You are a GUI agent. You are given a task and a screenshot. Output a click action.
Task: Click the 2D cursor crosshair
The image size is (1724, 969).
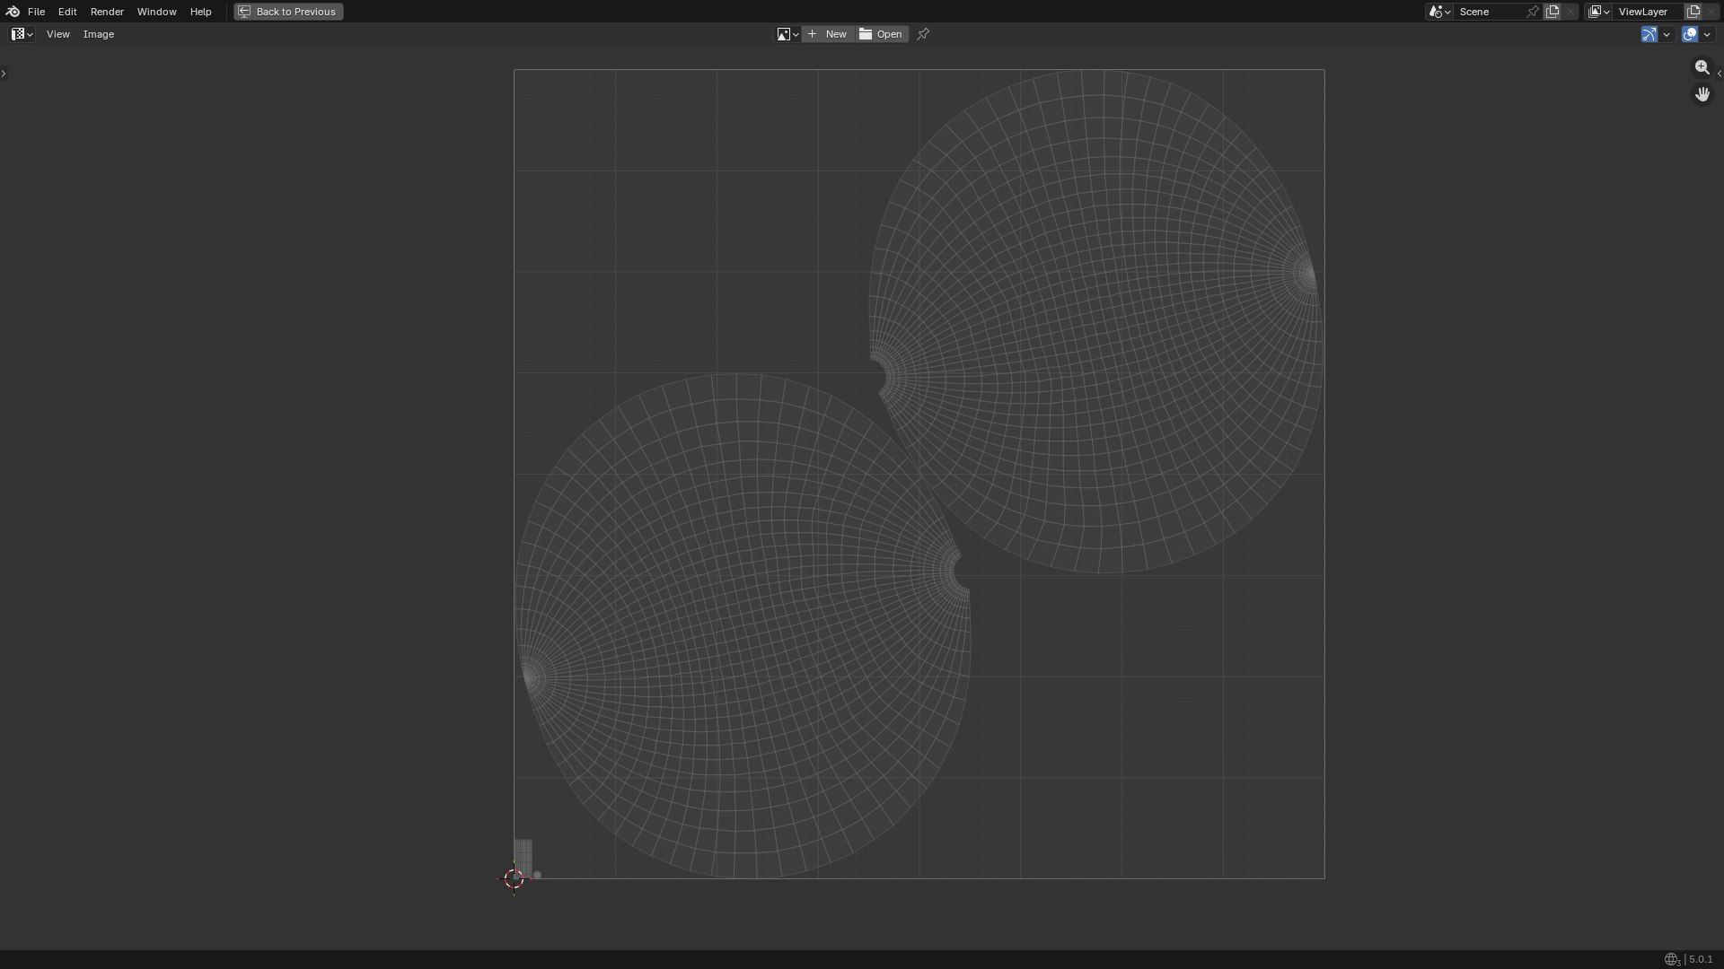pos(514,878)
